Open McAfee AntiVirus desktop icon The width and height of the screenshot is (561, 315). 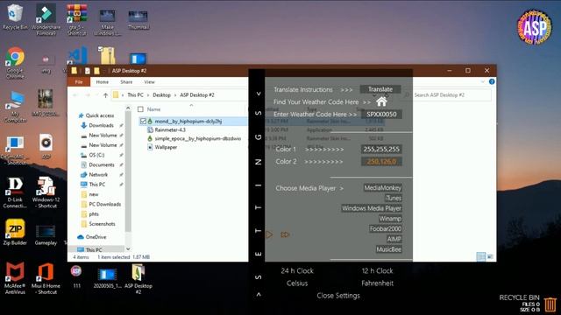pyautogui.click(x=15, y=278)
